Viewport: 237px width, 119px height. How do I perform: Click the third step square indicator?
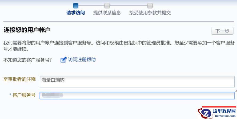(x=150, y=5)
